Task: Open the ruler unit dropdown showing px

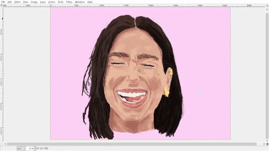Action: click(x=21, y=148)
